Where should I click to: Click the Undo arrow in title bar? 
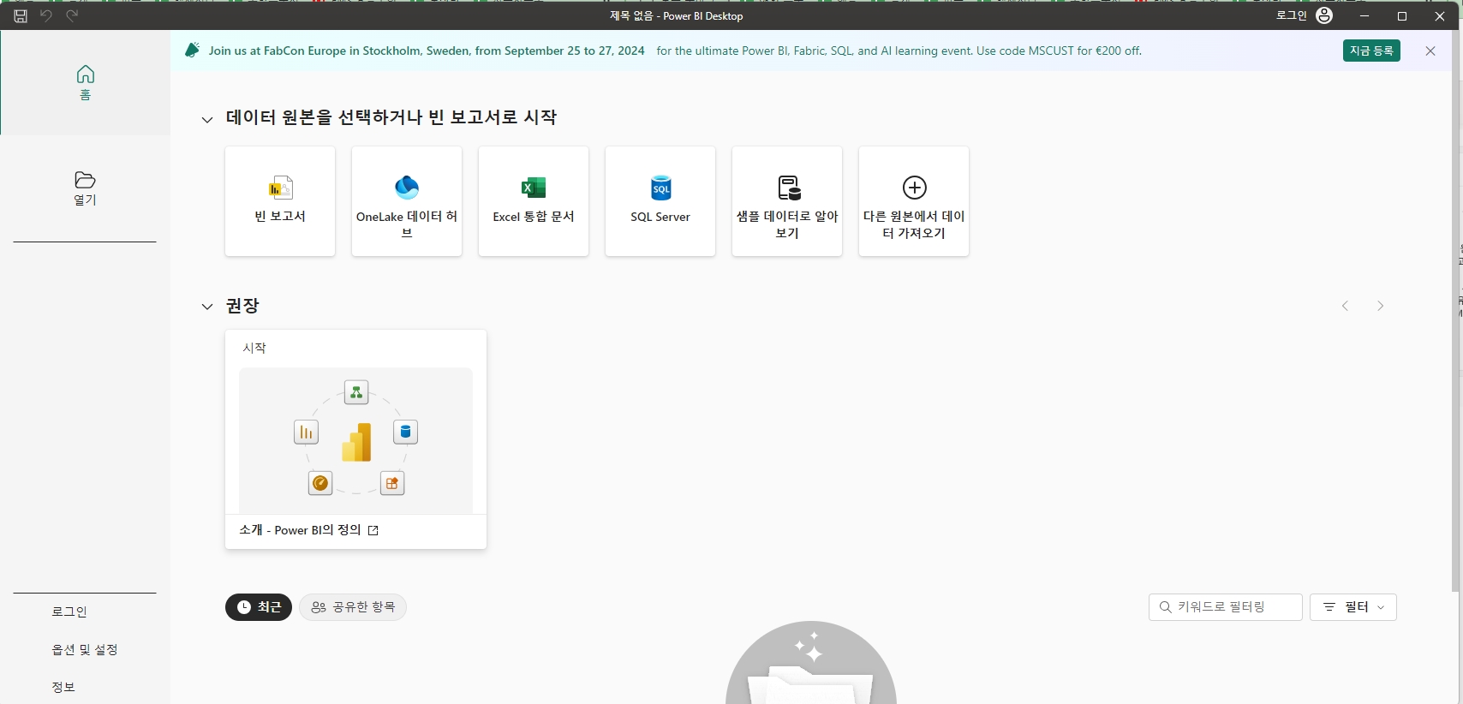(46, 15)
